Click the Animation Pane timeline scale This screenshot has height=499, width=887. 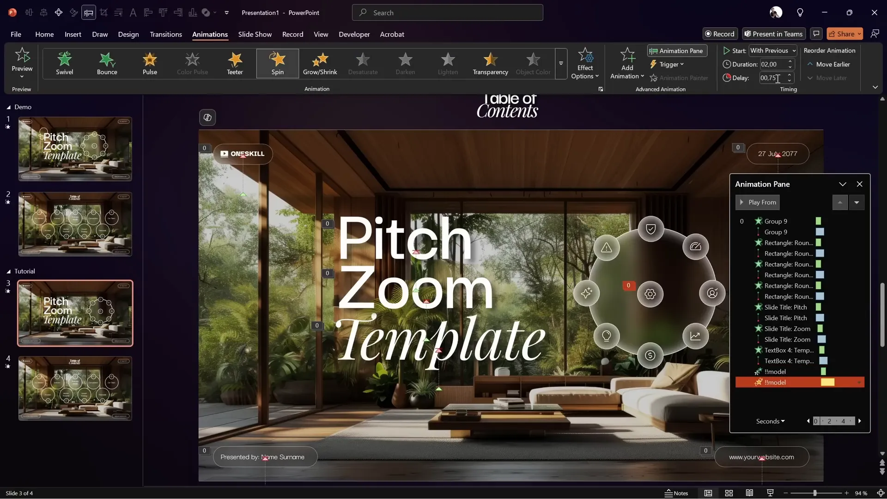point(833,421)
